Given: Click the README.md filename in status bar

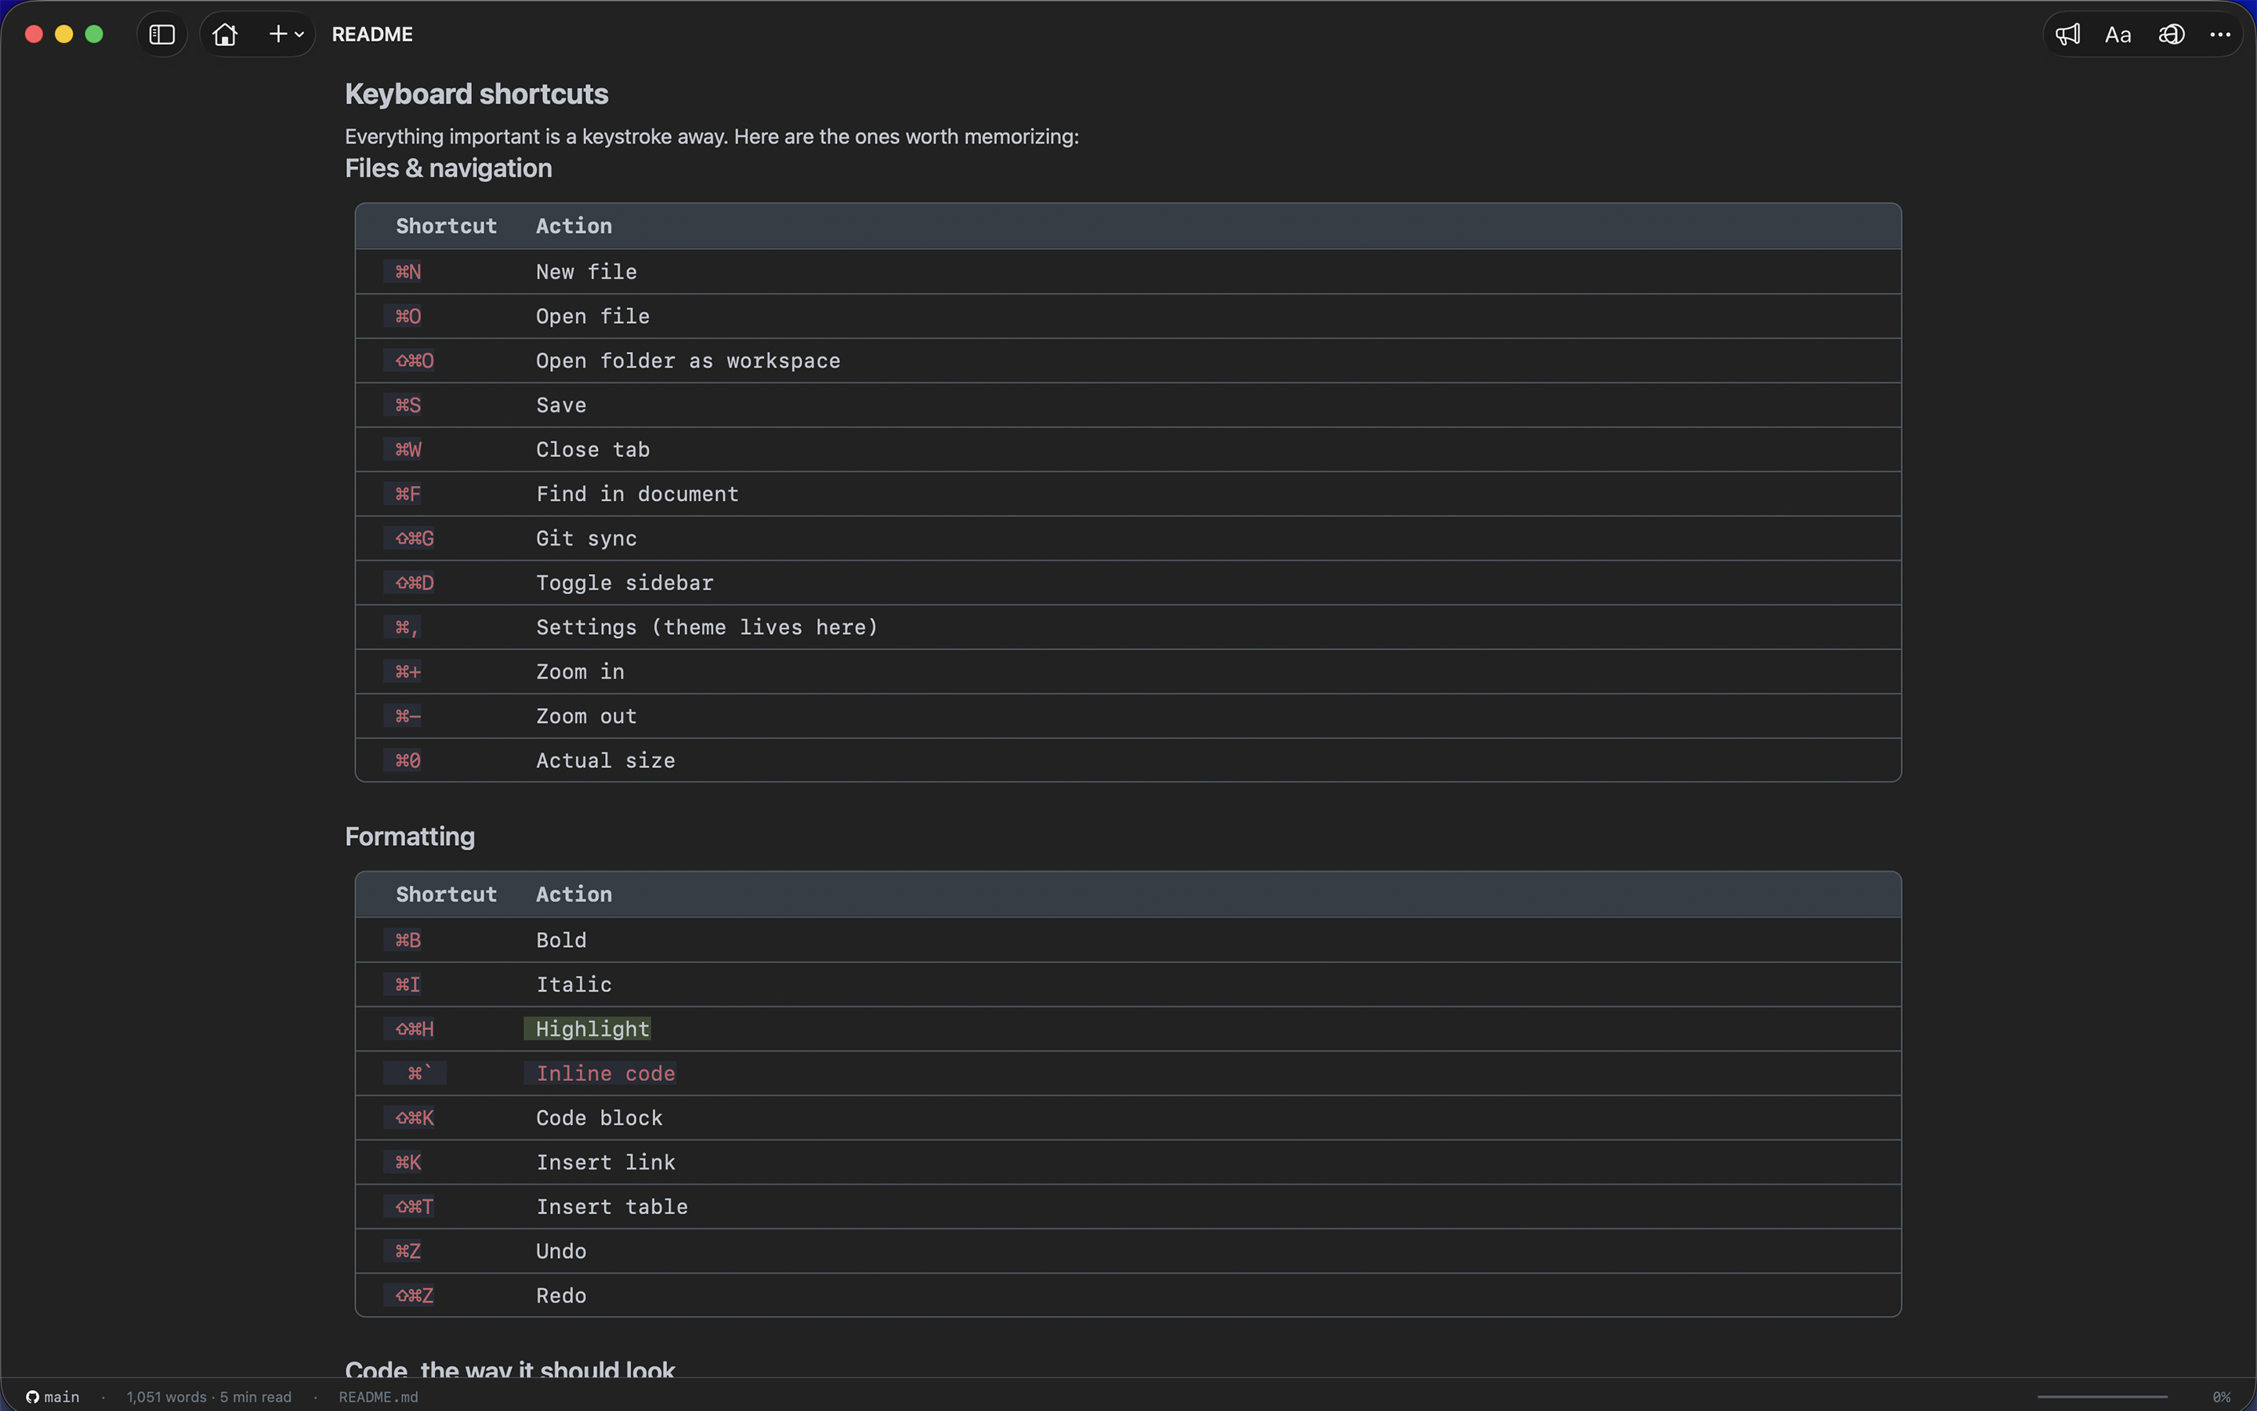Looking at the screenshot, I should [x=379, y=1397].
